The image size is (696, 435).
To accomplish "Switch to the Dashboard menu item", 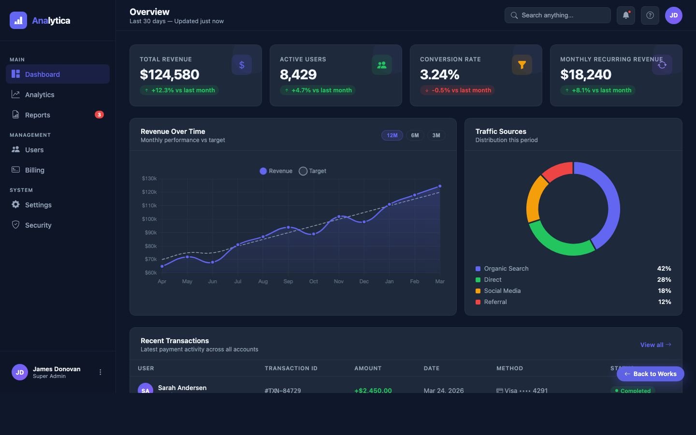I will [x=42, y=74].
